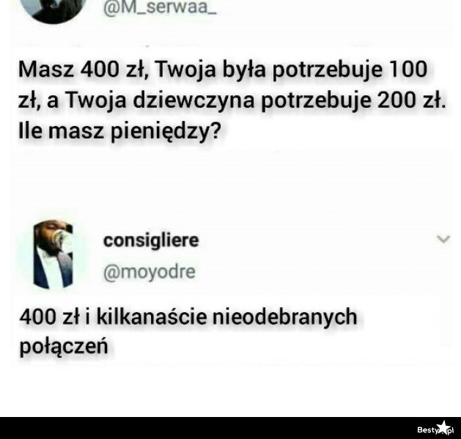Screen dimensions: 461x439
Task: Click the word 'kilkanaście' in reply
Action: click(x=152, y=317)
